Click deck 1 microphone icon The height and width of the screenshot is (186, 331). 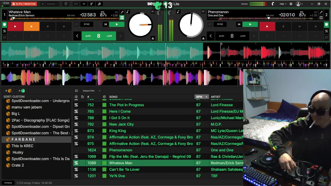tap(122, 12)
